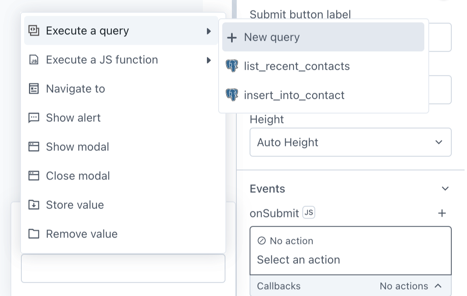Click the PostgreSQL icon beside insert_into_contact
Viewport: 467px width, 296px height.
[x=232, y=95]
